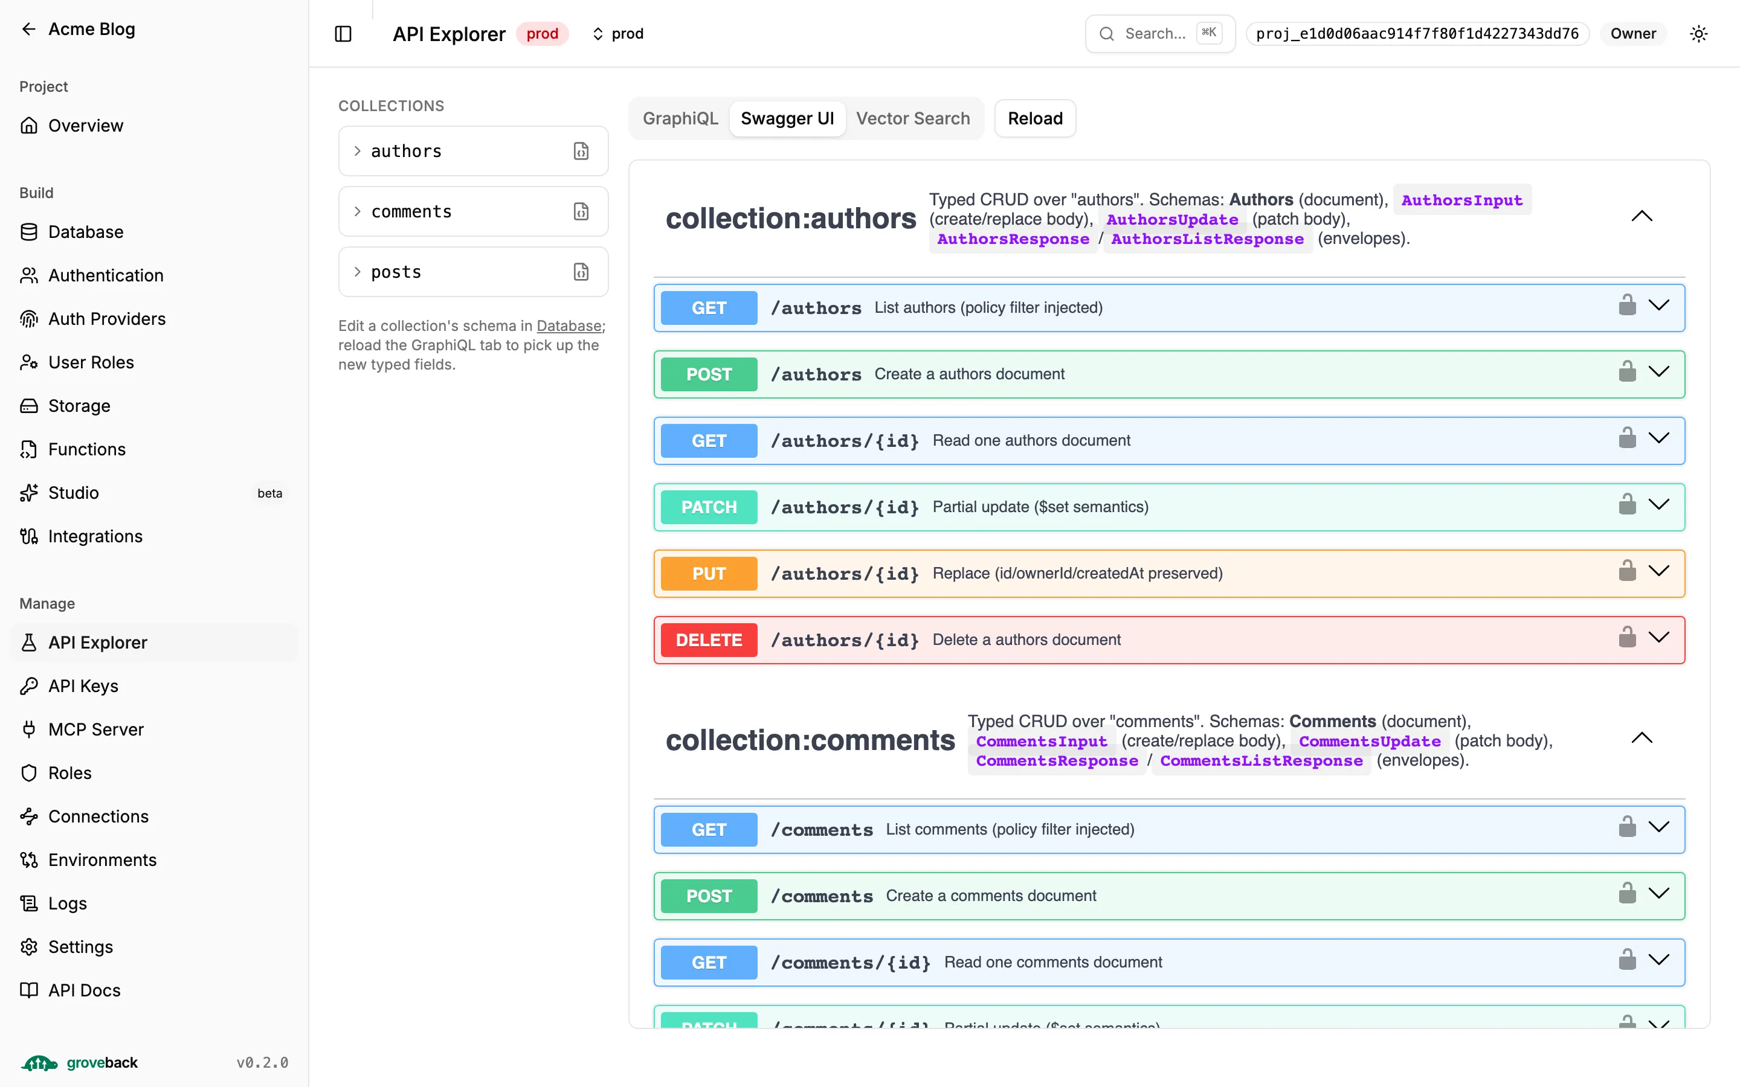Focus the Search field
This screenshot has width=1740, height=1087.
click(x=1160, y=34)
